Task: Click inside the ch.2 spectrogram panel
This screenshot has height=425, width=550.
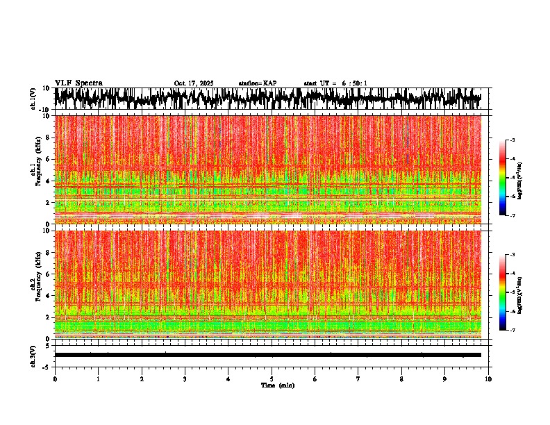Action: click(267, 285)
